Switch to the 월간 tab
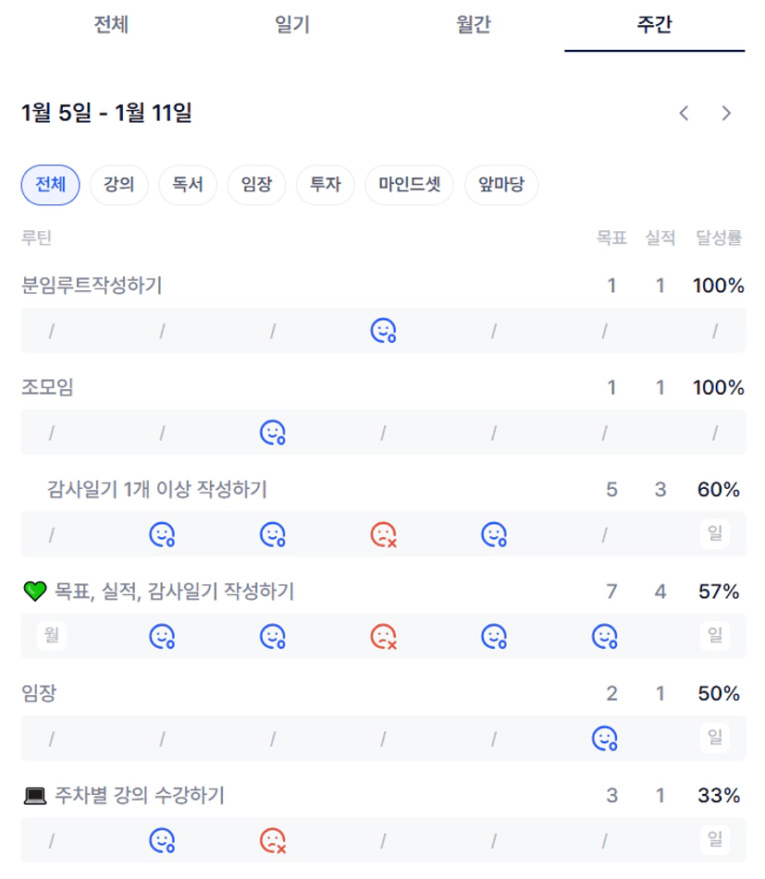The height and width of the screenshot is (879, 765). [x=473, y=25]
